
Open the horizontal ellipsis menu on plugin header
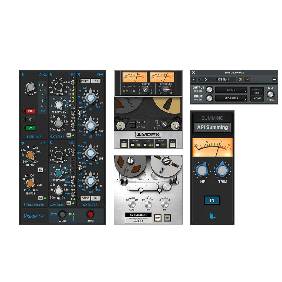274,79
